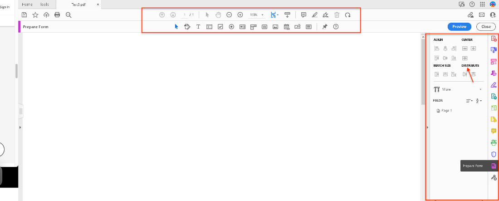Pick the Add Signature Field tool
499x201 pixels.
pos(298,27)
